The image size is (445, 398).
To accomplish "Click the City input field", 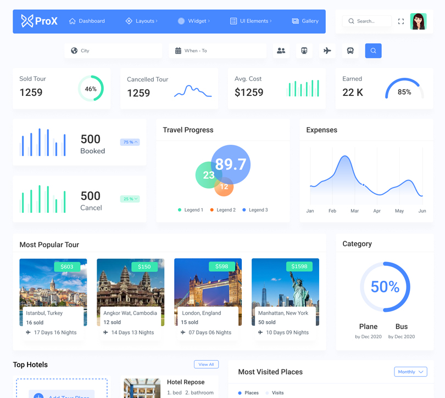I will coord(113,51).
